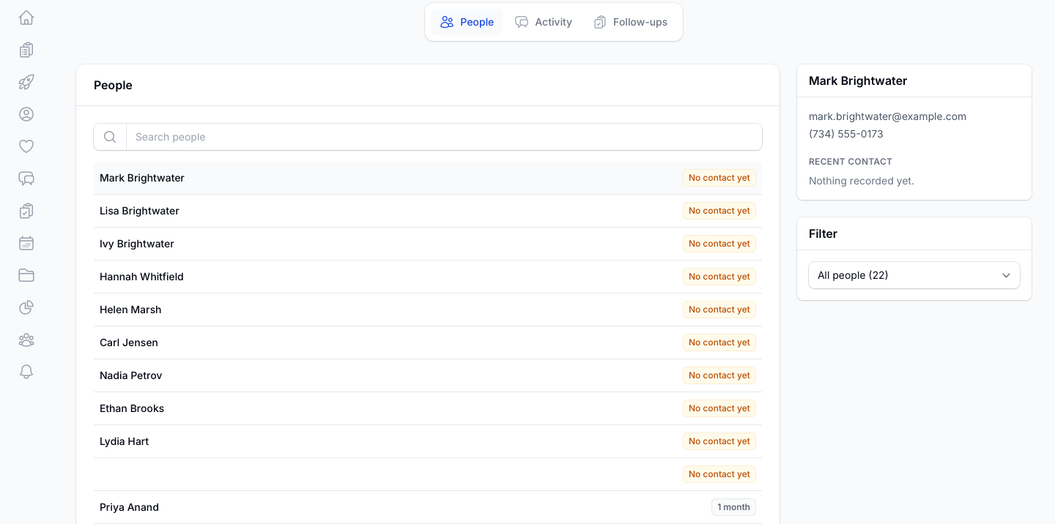Click No contact yet badge for Lydia Hart
Viewport: 1055px width, 524px height.
tap(719, 441)
